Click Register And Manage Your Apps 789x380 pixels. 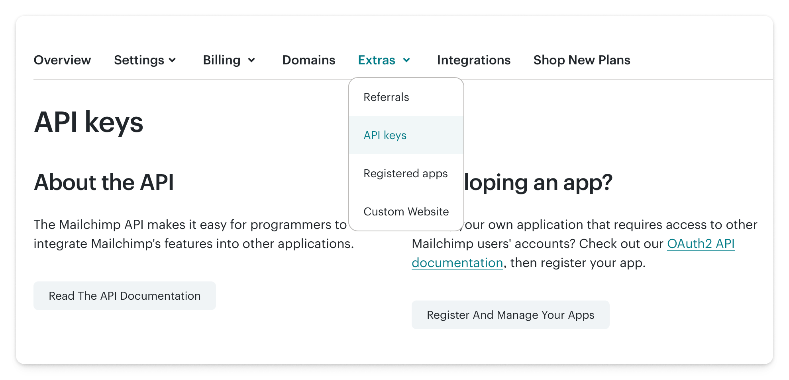coord(510,314)
